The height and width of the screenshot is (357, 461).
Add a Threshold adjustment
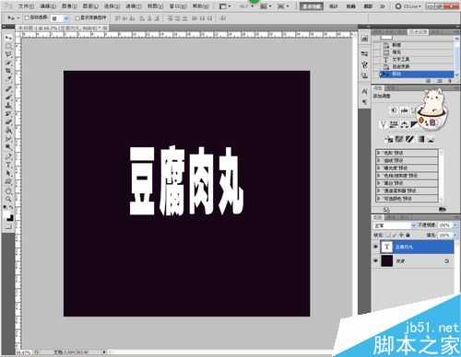(409, 140)
